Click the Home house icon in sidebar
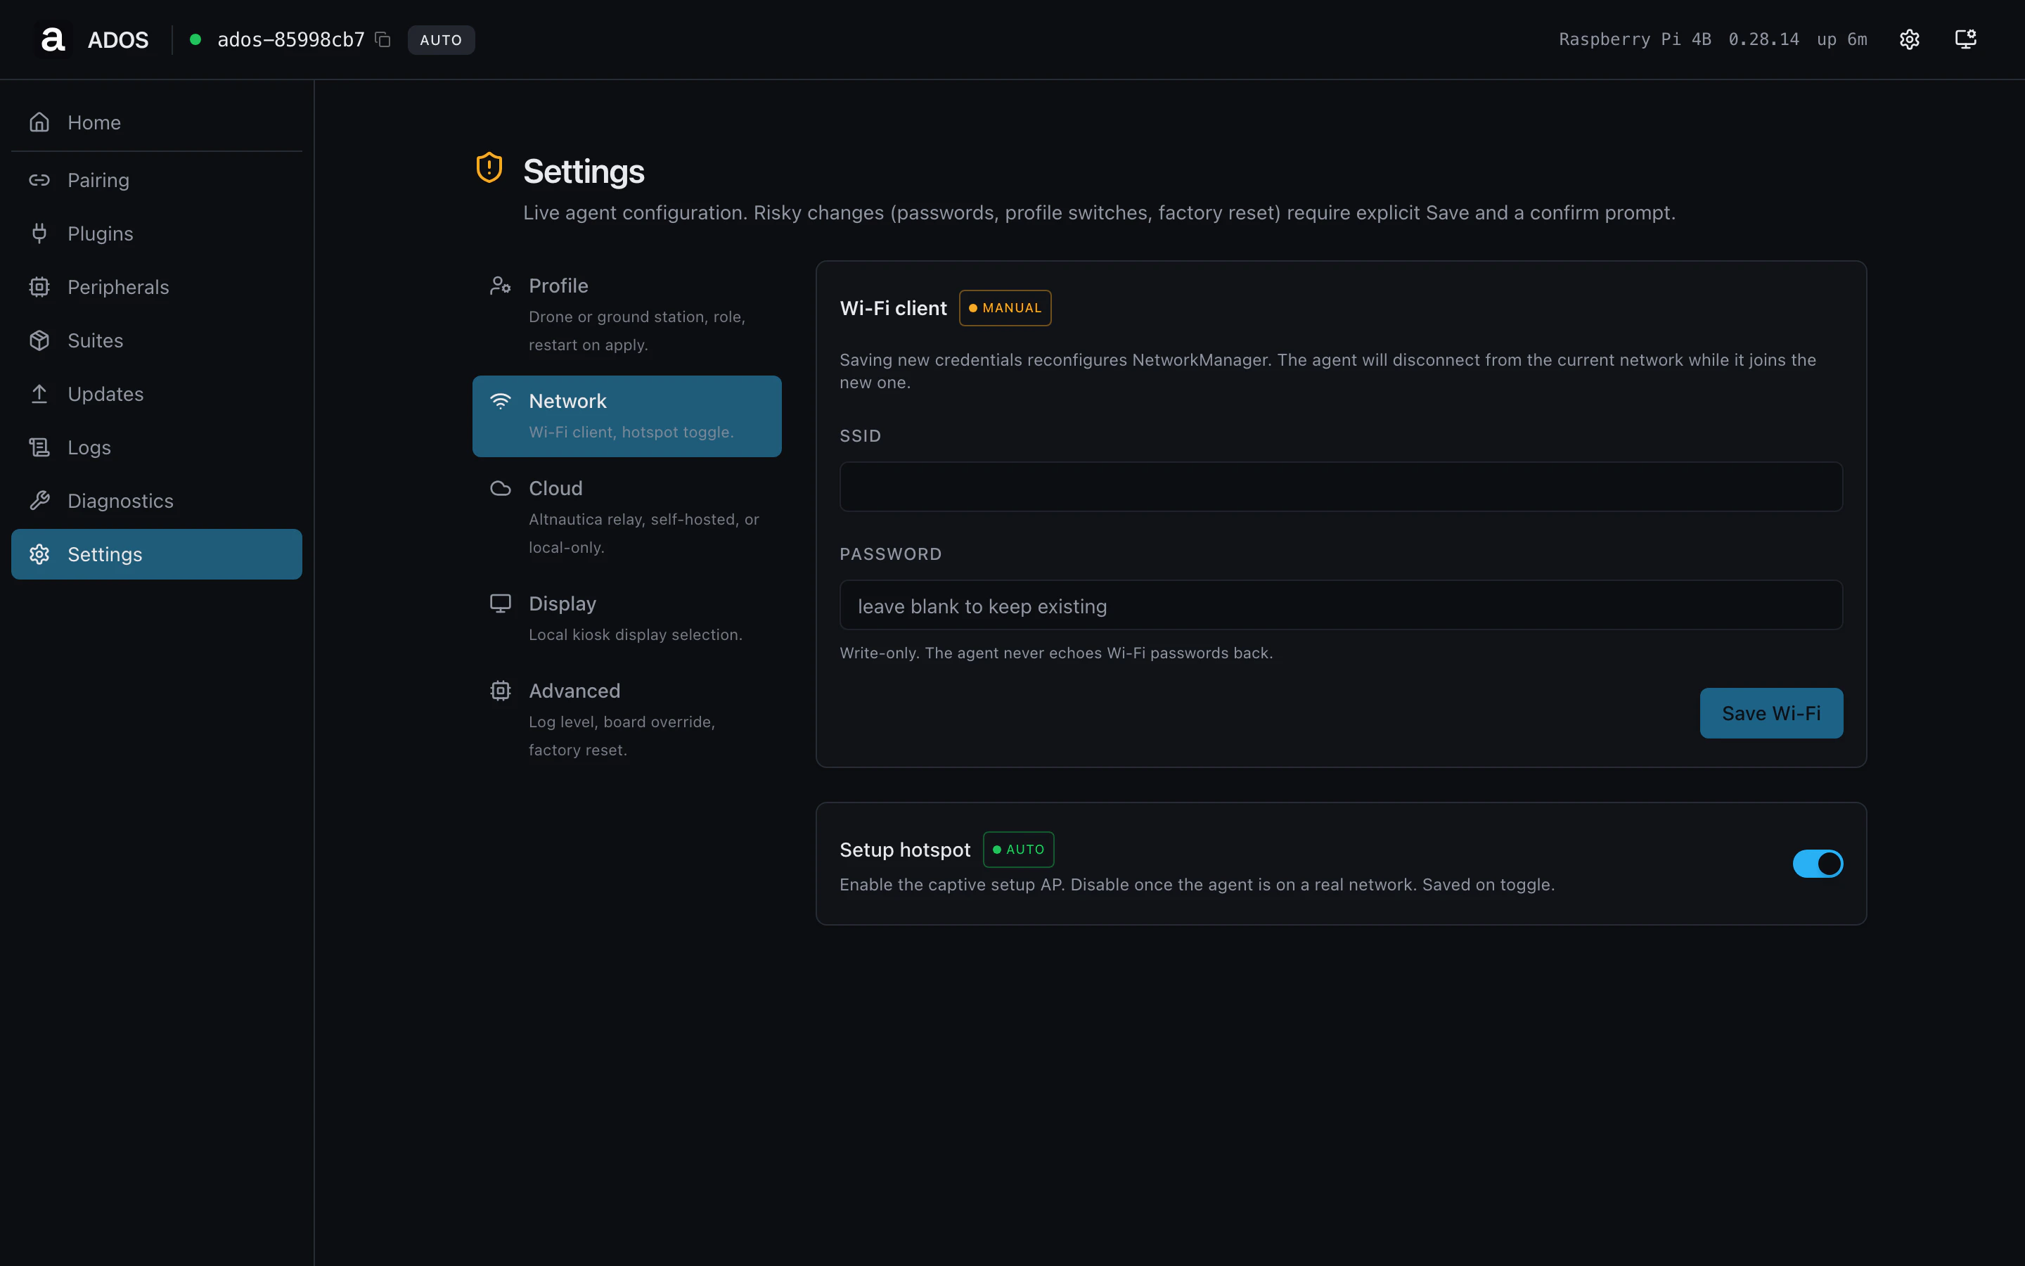Viewport: 2025px width, 1266px height. [39, 122]
